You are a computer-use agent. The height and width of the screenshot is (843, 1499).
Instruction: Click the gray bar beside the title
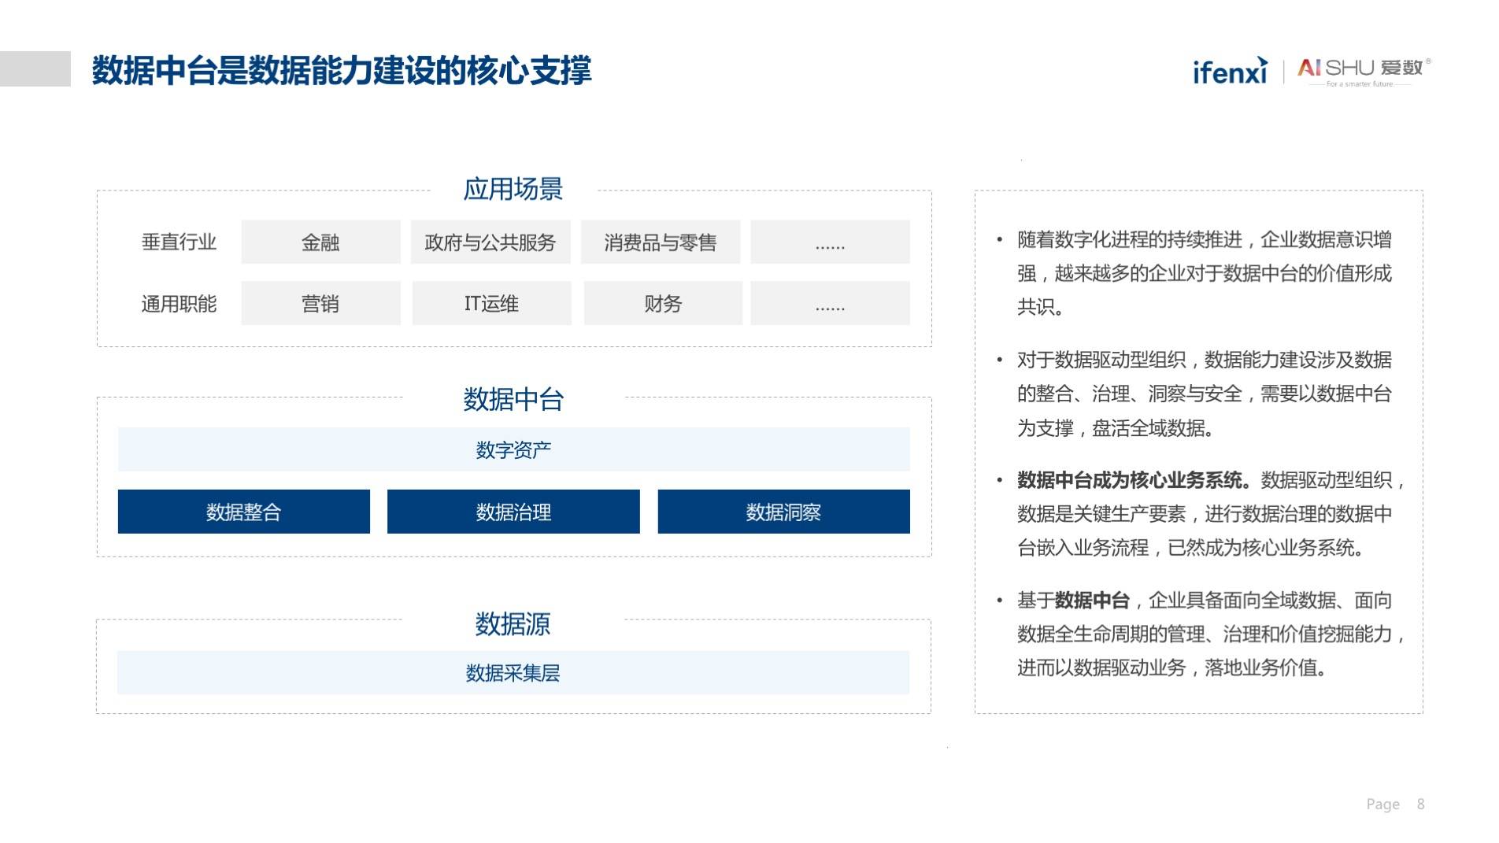(x=35, y=68)
